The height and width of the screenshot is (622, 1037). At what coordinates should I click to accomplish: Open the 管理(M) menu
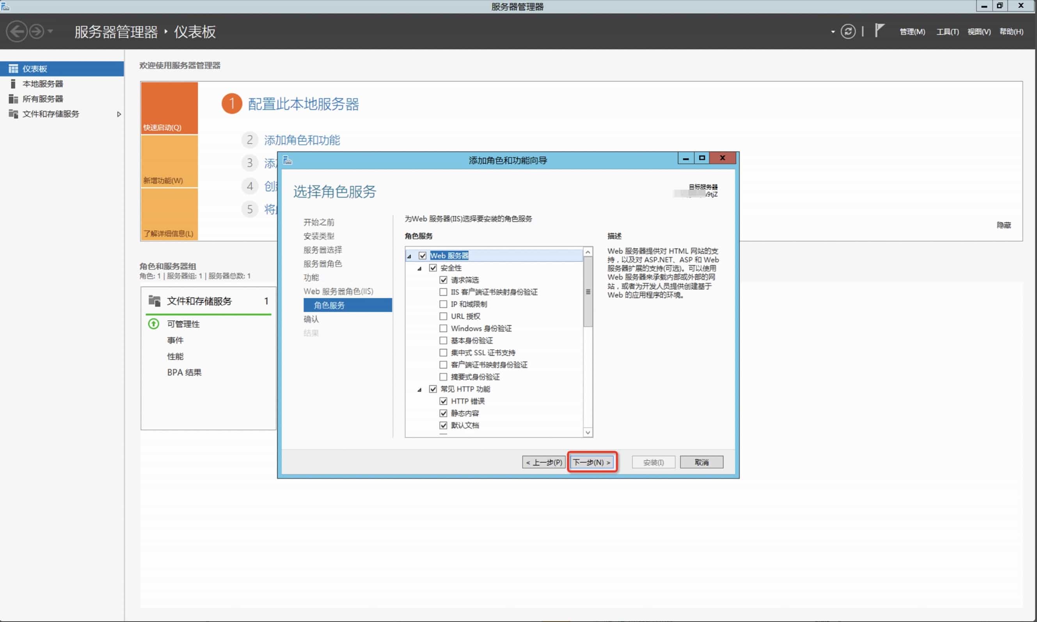tap(912, 32)
